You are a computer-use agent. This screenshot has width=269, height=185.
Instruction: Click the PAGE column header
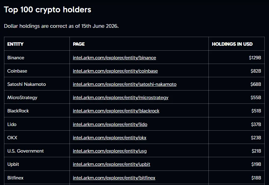(x=79, y=44)
